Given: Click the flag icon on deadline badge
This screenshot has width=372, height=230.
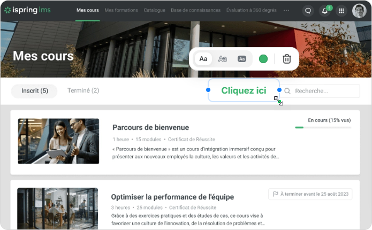Looking at the screenshot, I should 275,194.
